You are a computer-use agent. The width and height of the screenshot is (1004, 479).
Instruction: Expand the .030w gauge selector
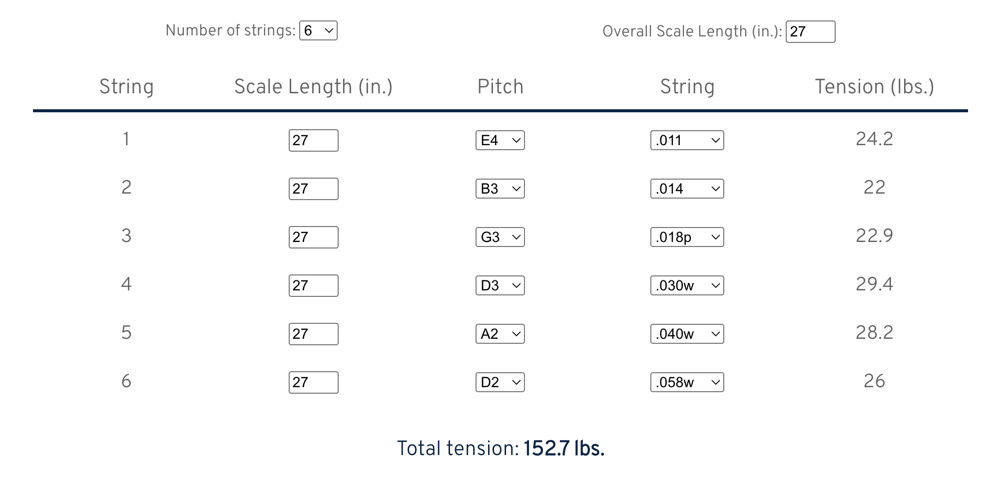point(687,285)
